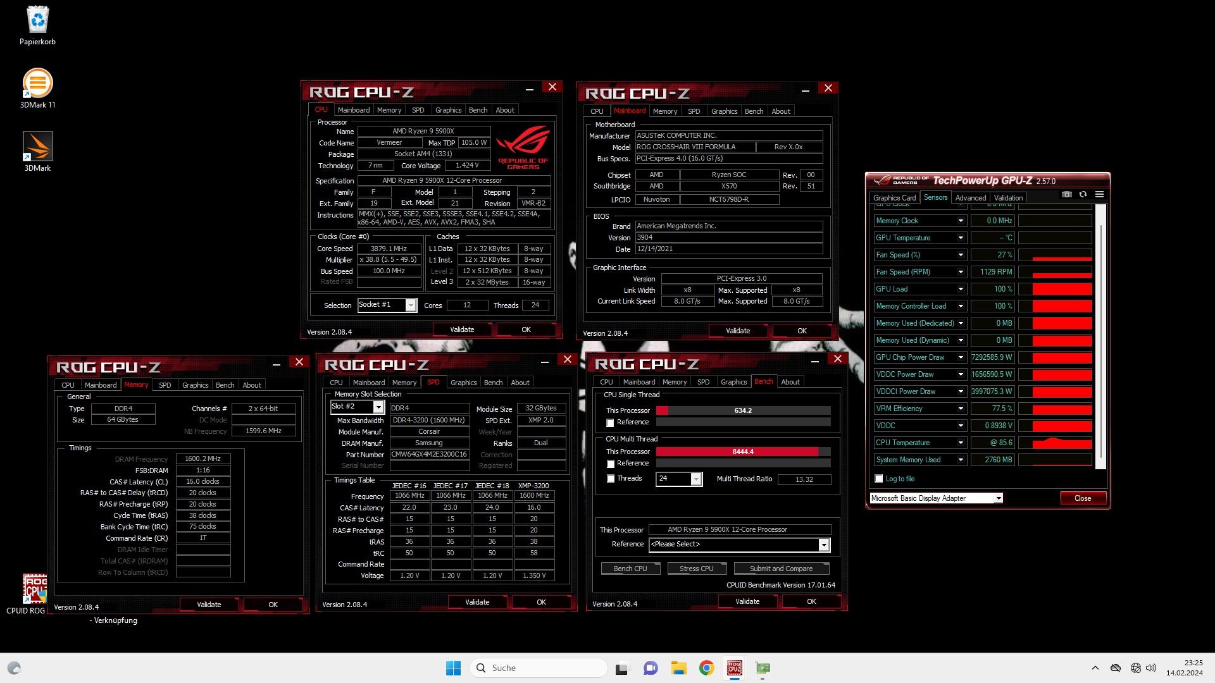Open the Graphics tab in the Mainboard window

(724, 111)
